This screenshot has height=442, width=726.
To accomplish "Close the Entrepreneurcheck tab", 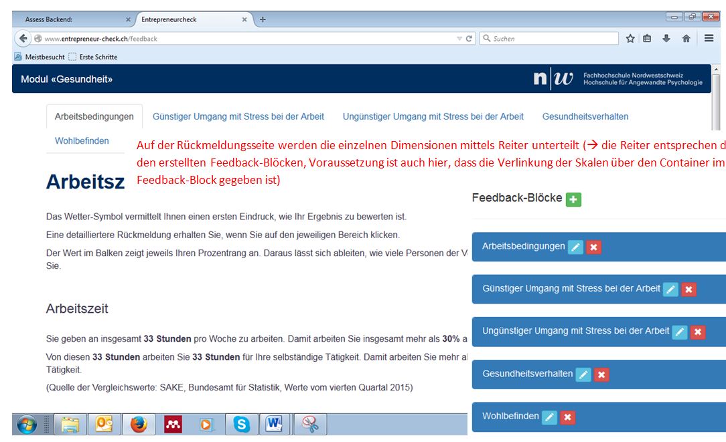I will (x=244, y=19).
